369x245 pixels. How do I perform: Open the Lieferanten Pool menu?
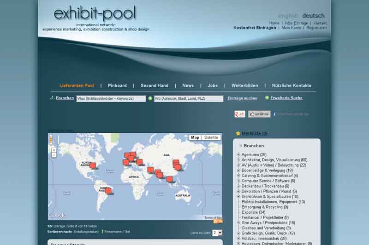tap(77, 85)
